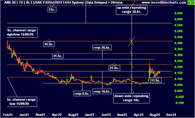The width and height of the screenshot is (195, 118).
Task: Open the 'up side repeating range 30.5c.' note
Action: [131, 10]
